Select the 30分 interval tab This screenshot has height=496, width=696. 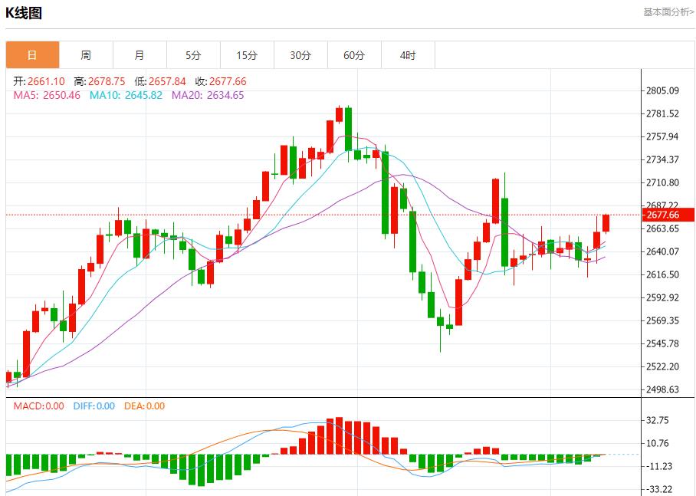tap(300, 55)
